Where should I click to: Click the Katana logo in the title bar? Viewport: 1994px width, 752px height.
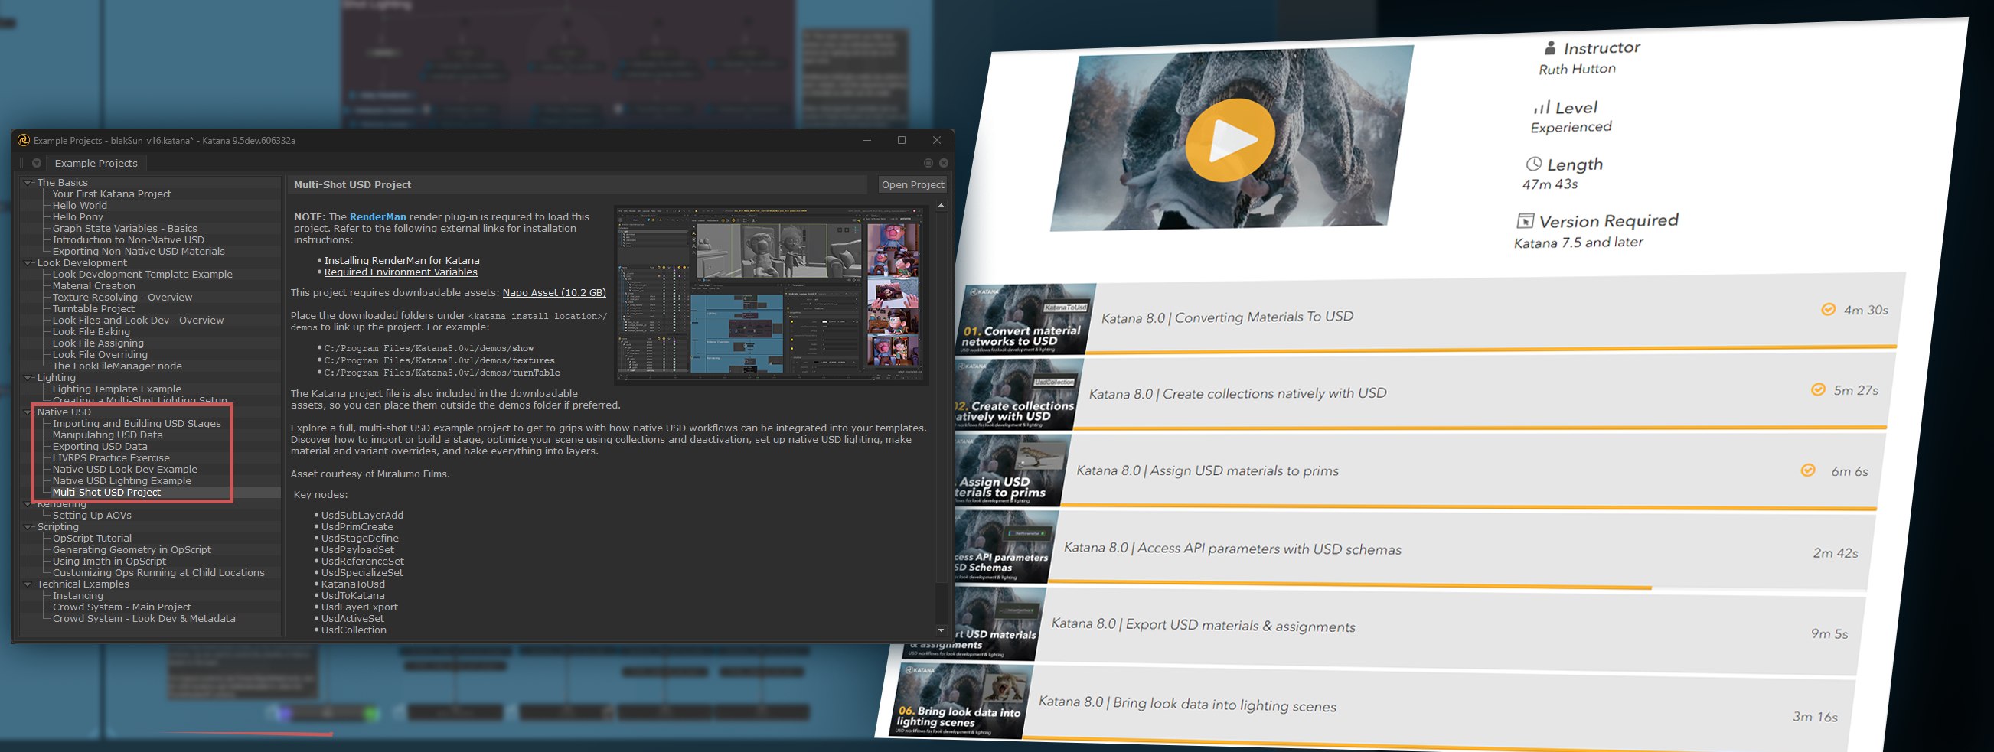coord(23,140)
